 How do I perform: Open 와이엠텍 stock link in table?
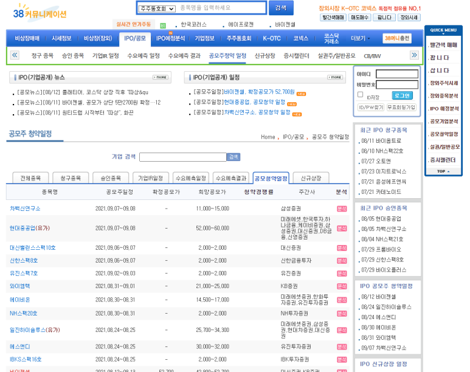(20, 286)
